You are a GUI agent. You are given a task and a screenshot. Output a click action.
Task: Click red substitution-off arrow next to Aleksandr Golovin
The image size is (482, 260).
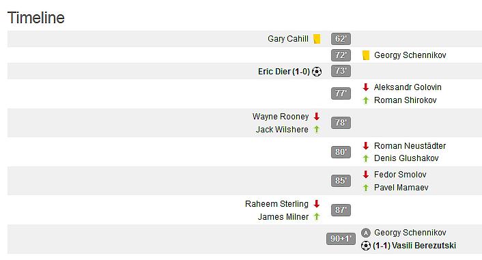tap(365, 87)
